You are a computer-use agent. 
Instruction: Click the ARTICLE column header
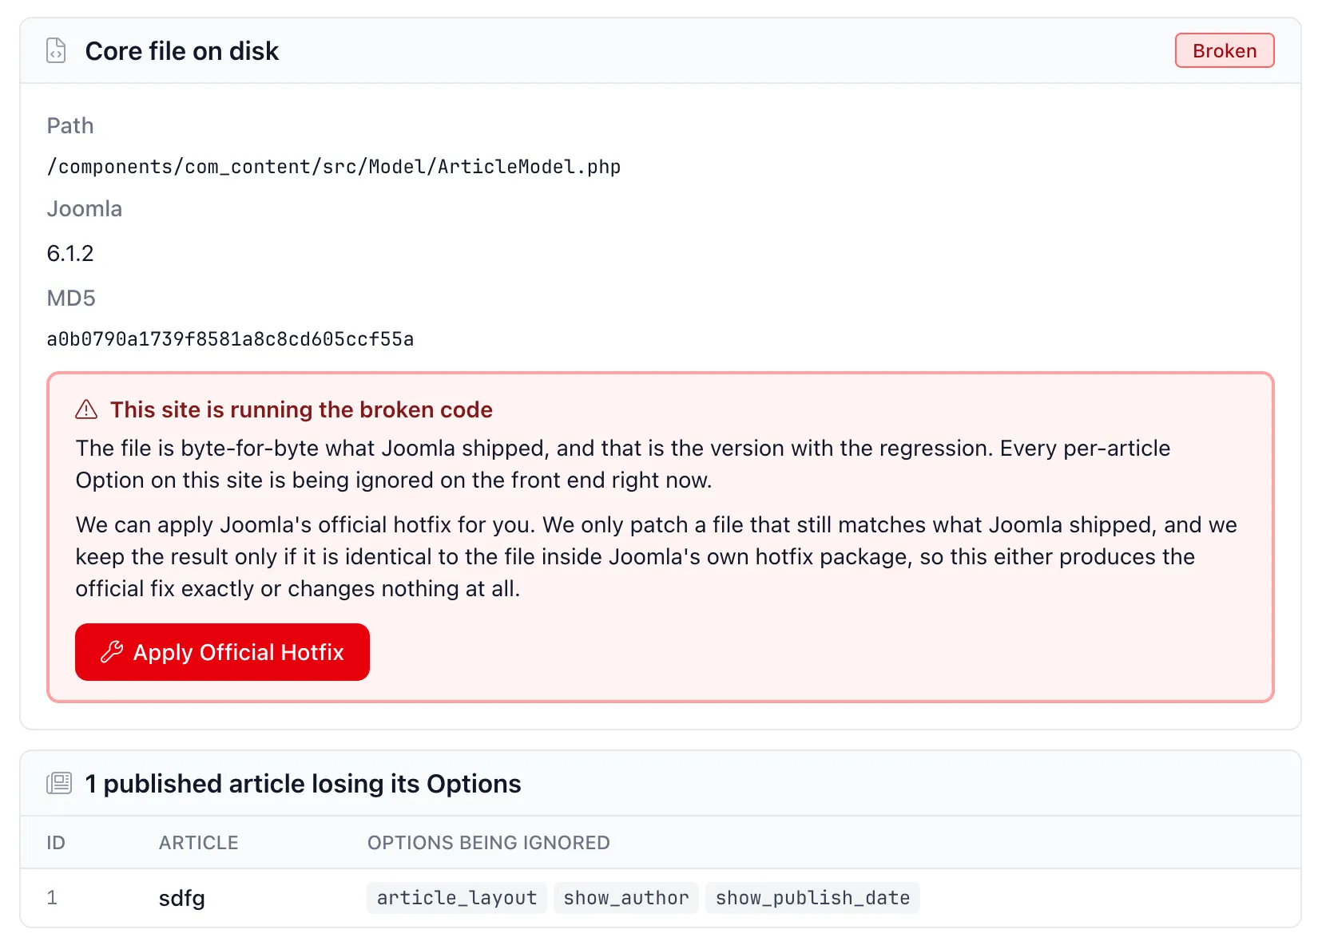pos(199,843)
